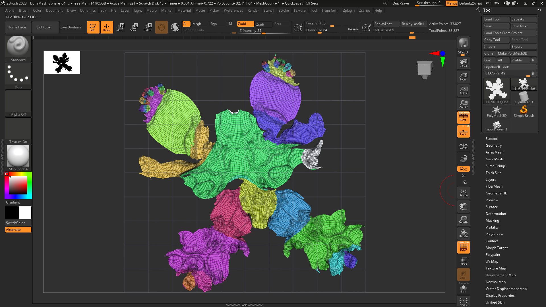Image resolution: width=546 pixels, height=307 pixels.
Task: Click the Scroll canvas icon
Action: point(463,63)
